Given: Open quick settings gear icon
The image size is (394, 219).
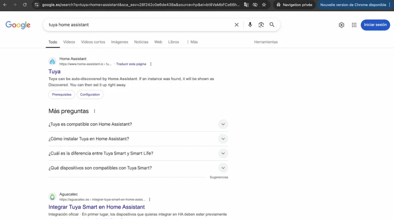Looking at the screenshot, I should pyautogui.click(x=341, y=25).
